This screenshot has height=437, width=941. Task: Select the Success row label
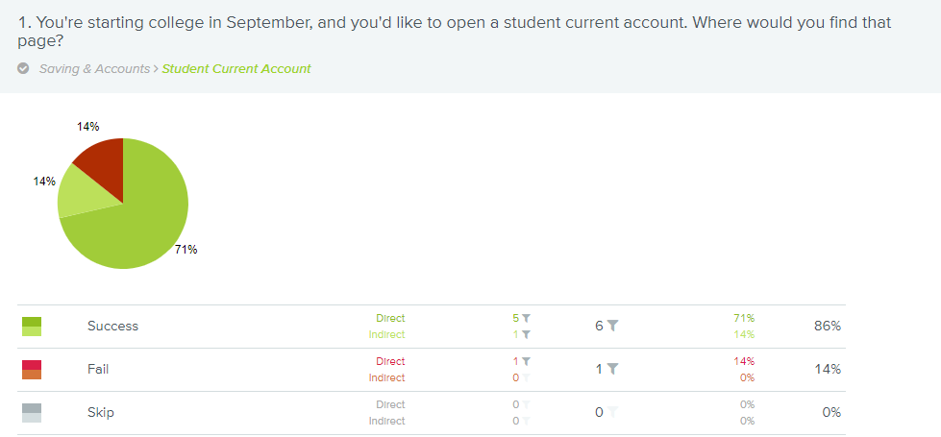(112, 327)
